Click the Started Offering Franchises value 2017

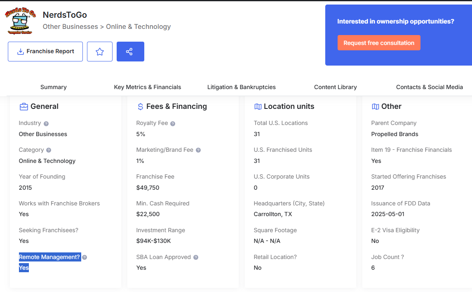(x=378, y=188)
